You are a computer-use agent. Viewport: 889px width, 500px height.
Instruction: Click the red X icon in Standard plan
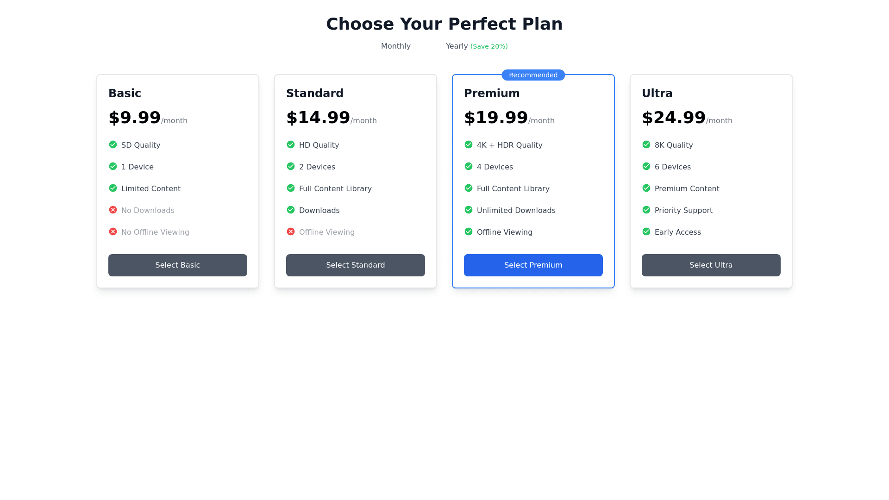[x=291, y=231]
